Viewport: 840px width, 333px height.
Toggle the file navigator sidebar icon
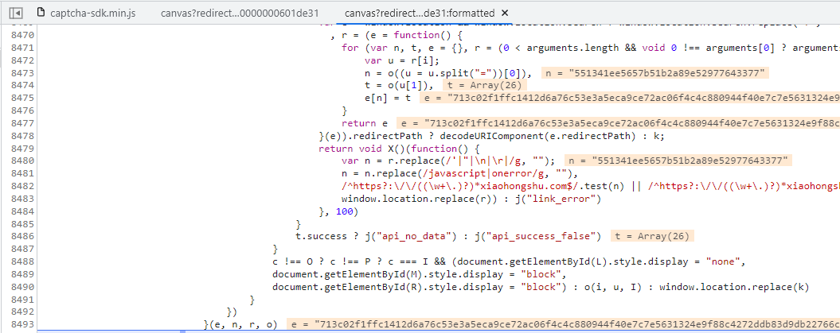(17, 12)
